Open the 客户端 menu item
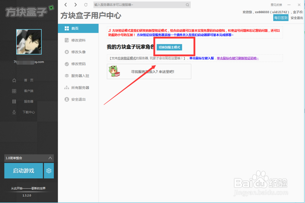 [29, 91]
